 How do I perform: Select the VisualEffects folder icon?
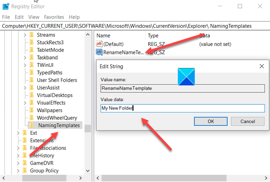click(32, 103)
